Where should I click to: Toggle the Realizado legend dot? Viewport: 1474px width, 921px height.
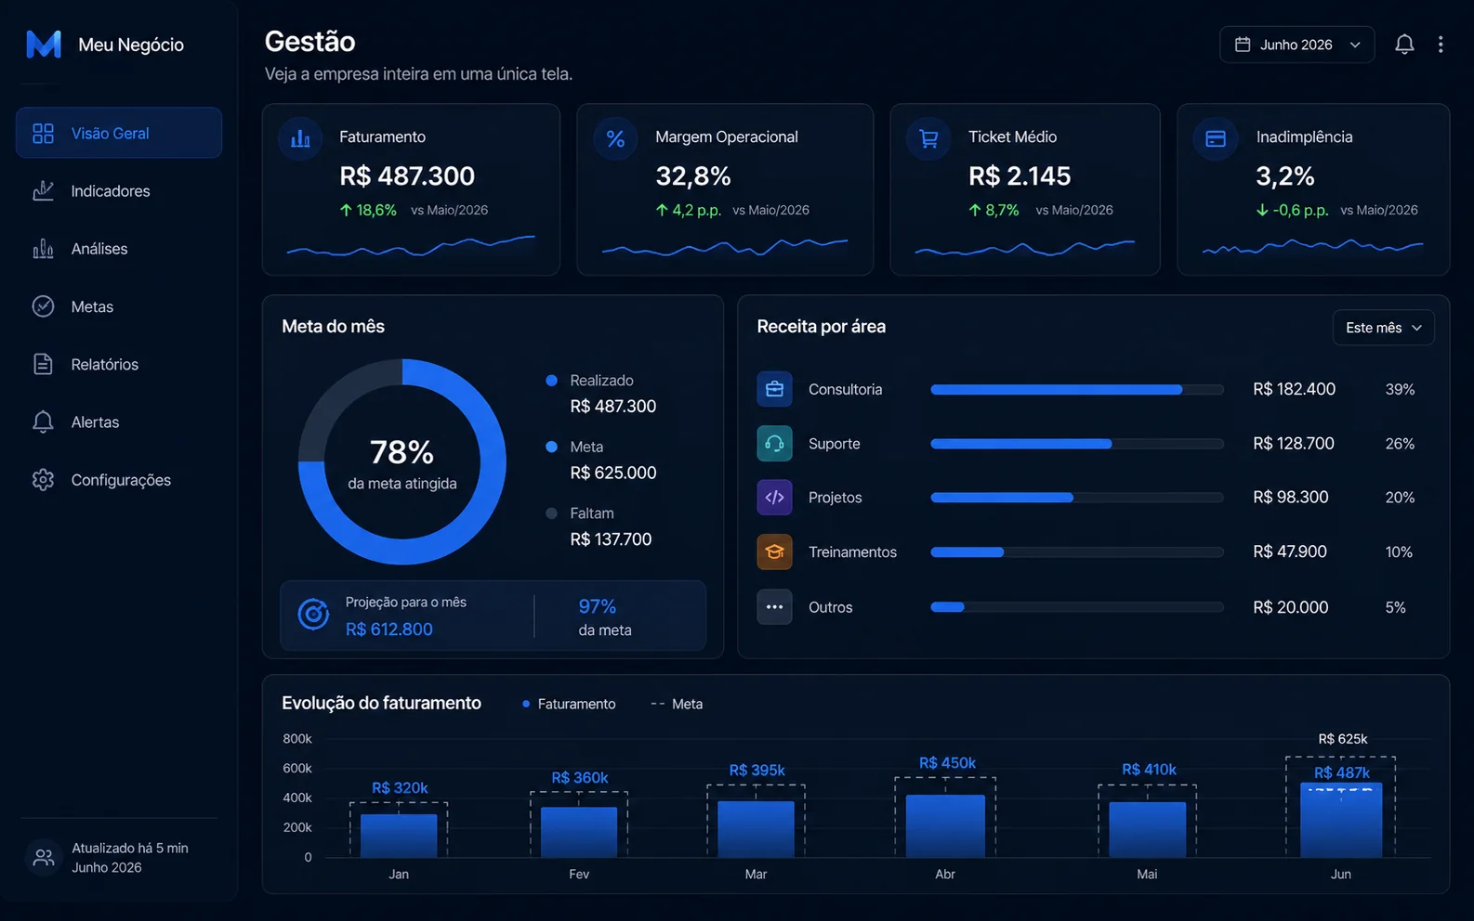(551, 381)
